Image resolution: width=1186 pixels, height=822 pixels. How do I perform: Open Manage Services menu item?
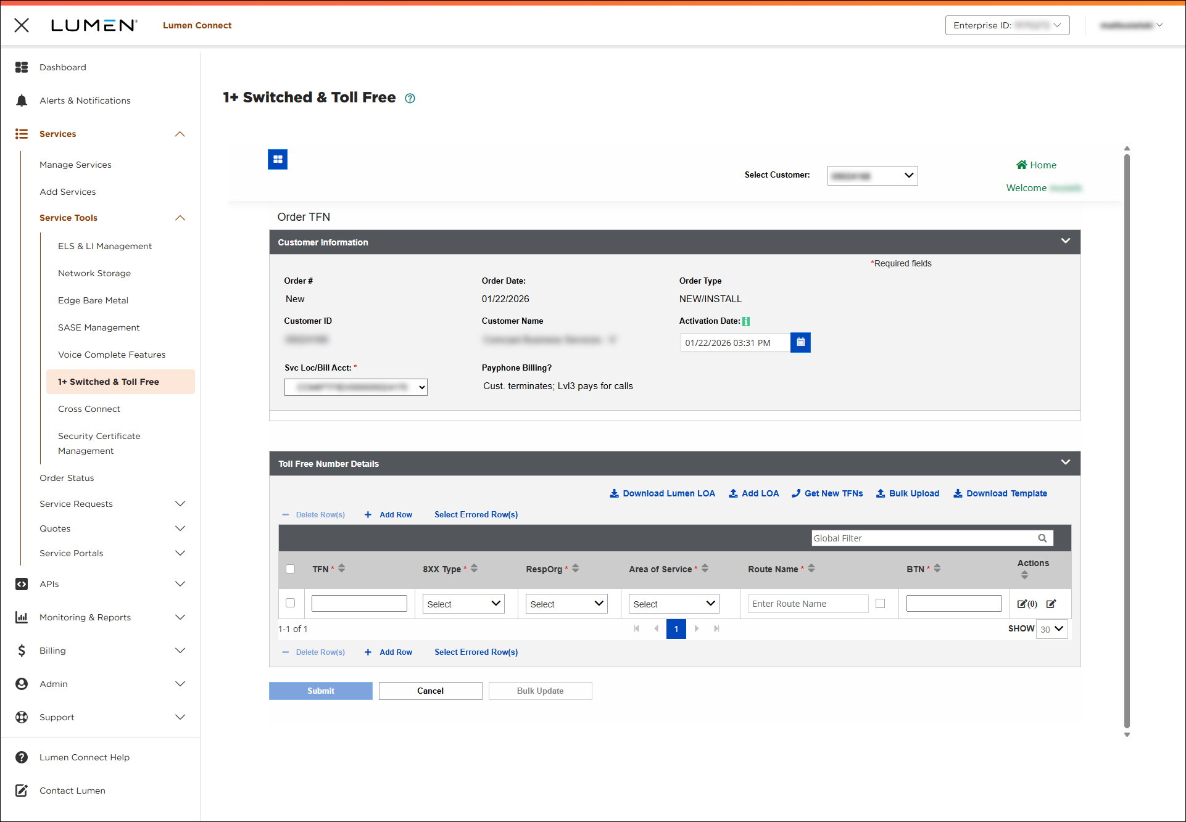point(75,165)
